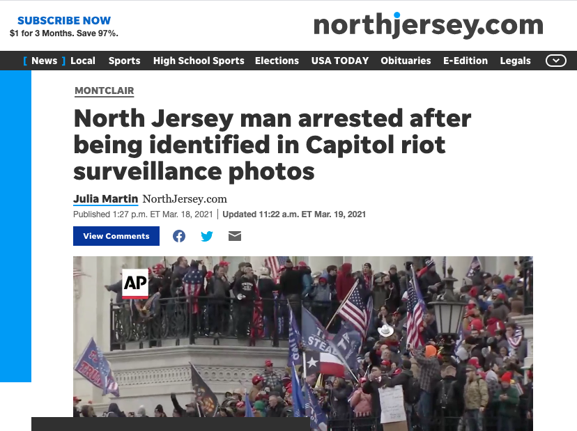Open the E-Edition link
577x431 pixels.
465,61
